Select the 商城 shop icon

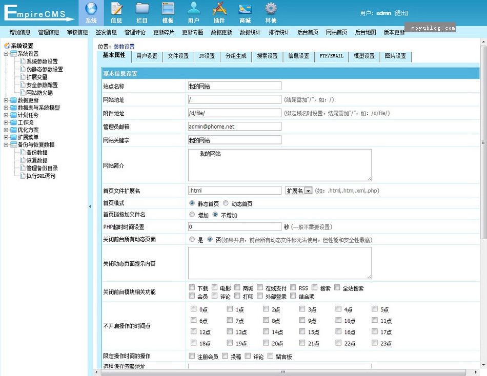[x=245, y=9]
